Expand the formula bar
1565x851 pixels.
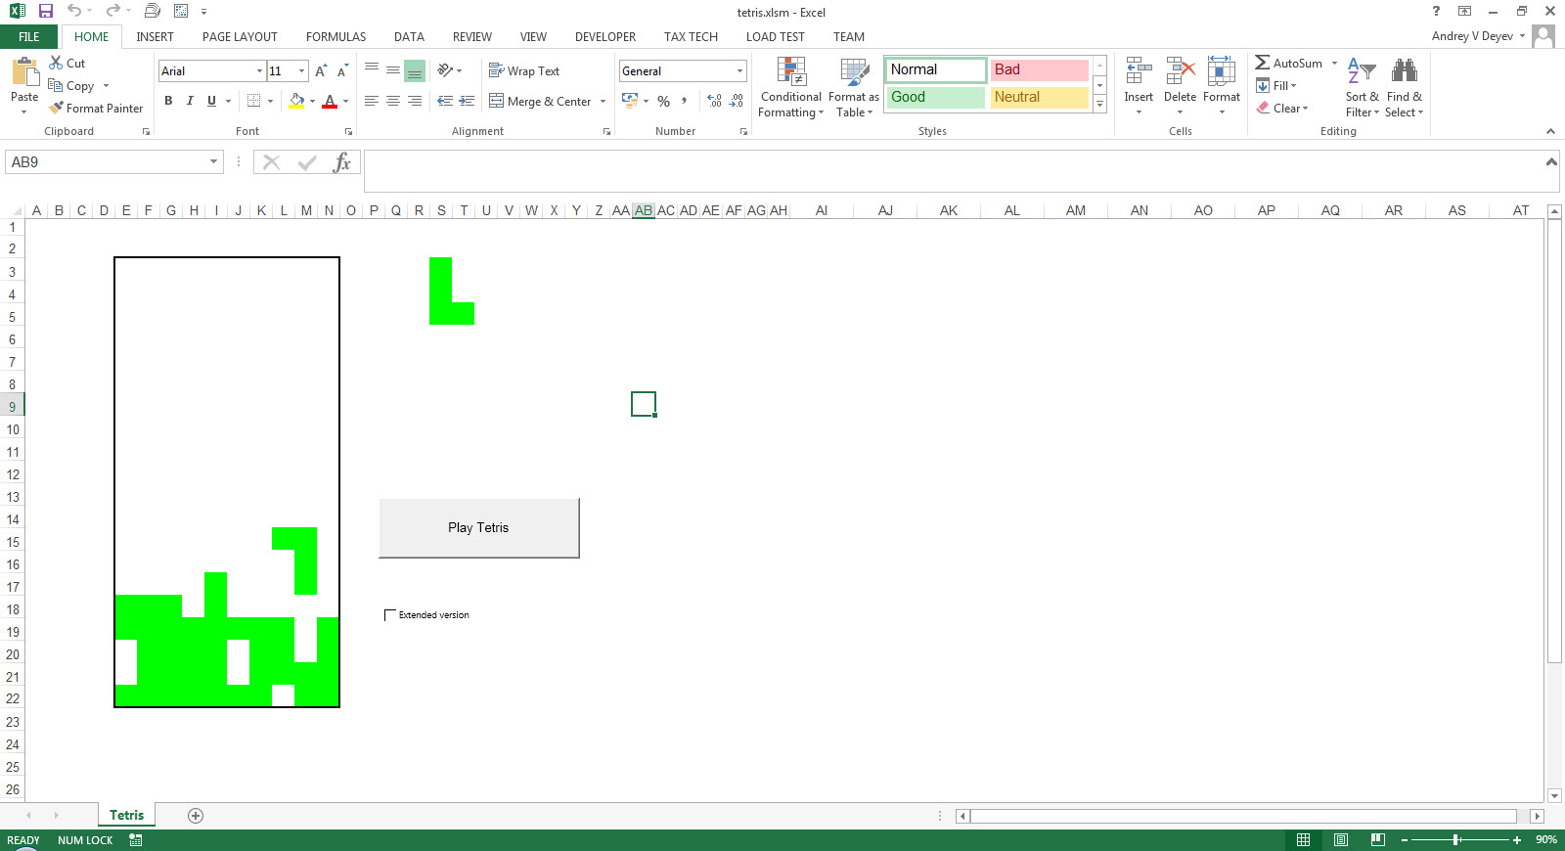(1551, 162)
